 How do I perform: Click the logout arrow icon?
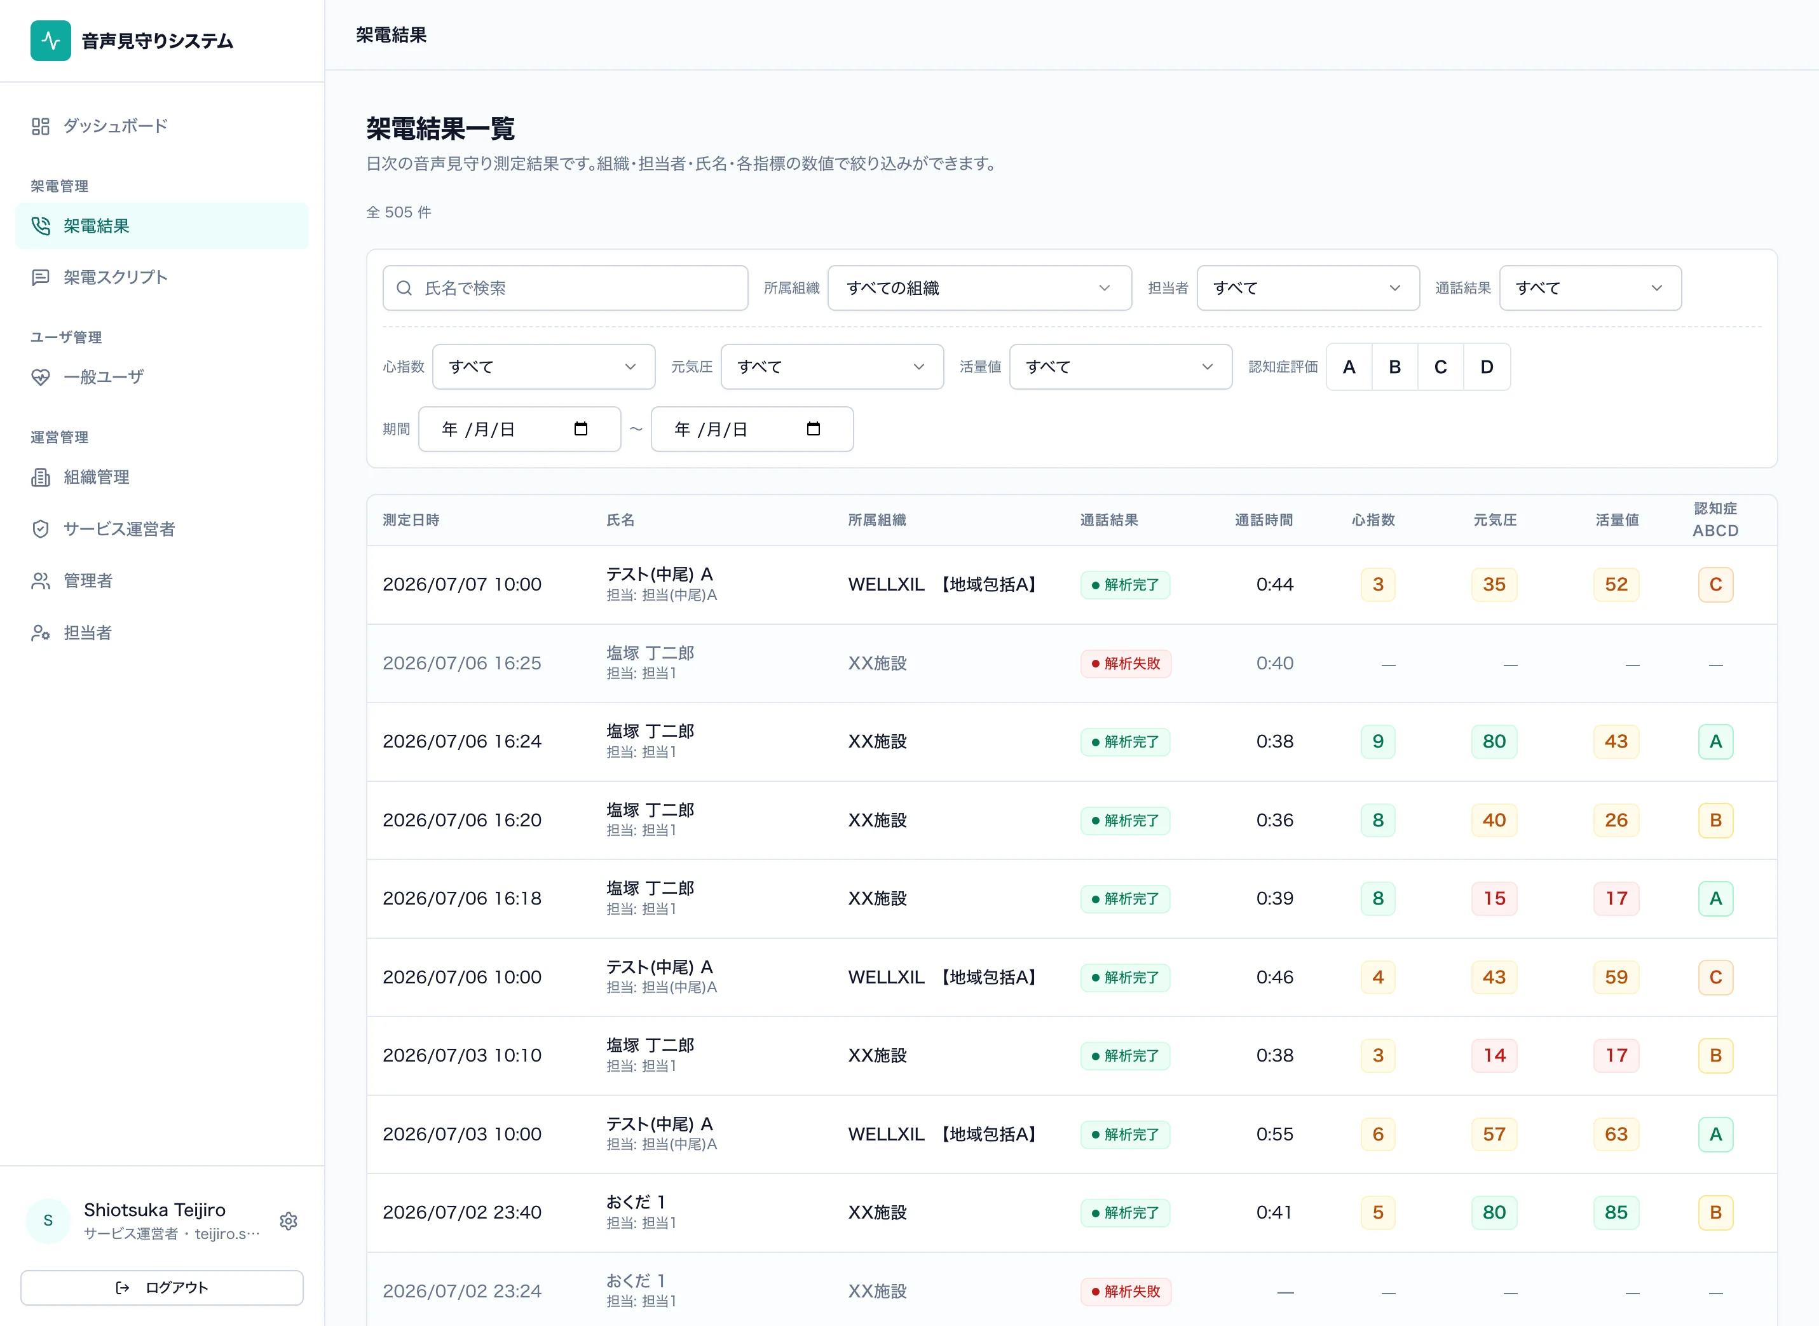click(123, 1287)
